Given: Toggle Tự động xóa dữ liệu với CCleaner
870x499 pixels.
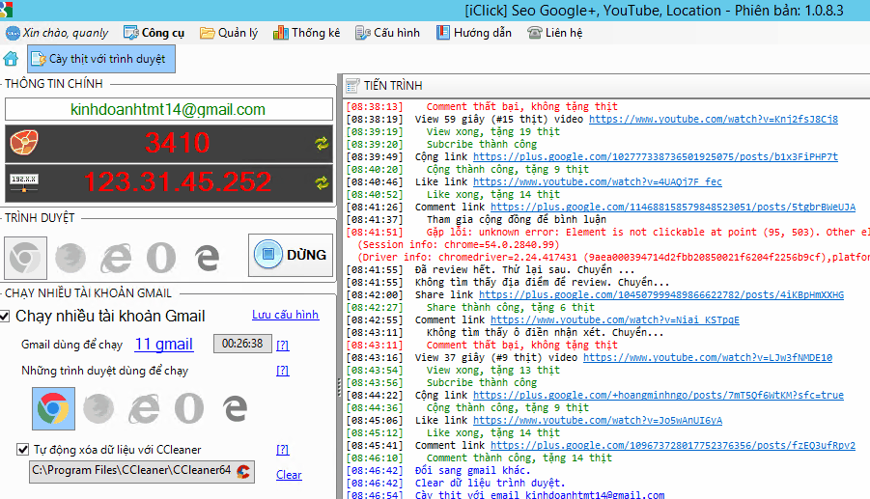Looking at the screenshot, I should 23,449.
